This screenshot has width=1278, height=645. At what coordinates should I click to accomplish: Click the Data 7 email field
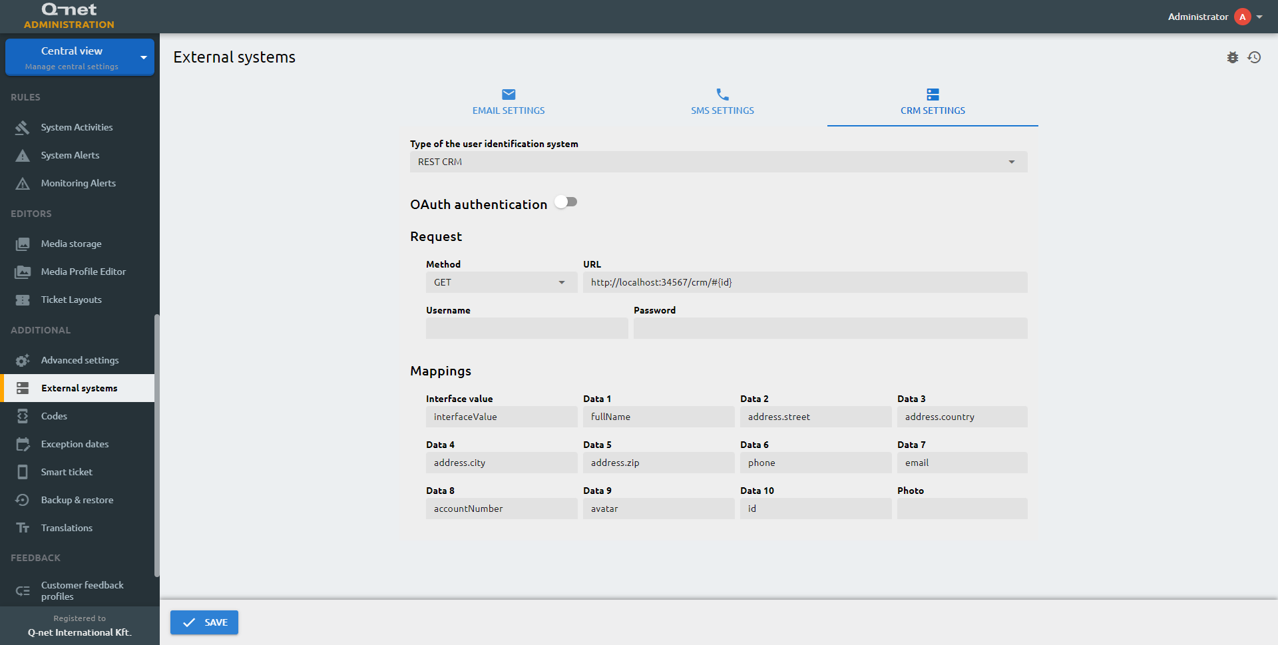[x=962, y=463]
